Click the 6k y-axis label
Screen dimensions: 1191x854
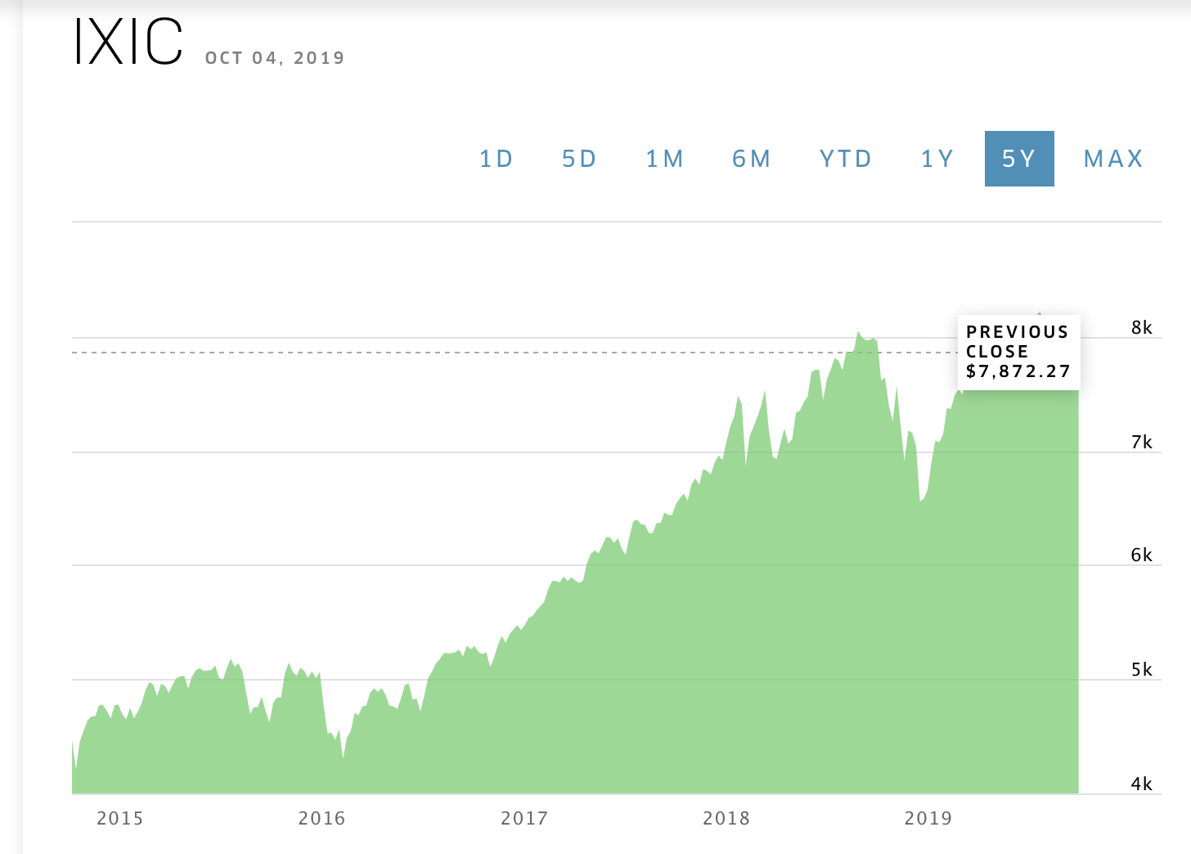pos(1142,555)
